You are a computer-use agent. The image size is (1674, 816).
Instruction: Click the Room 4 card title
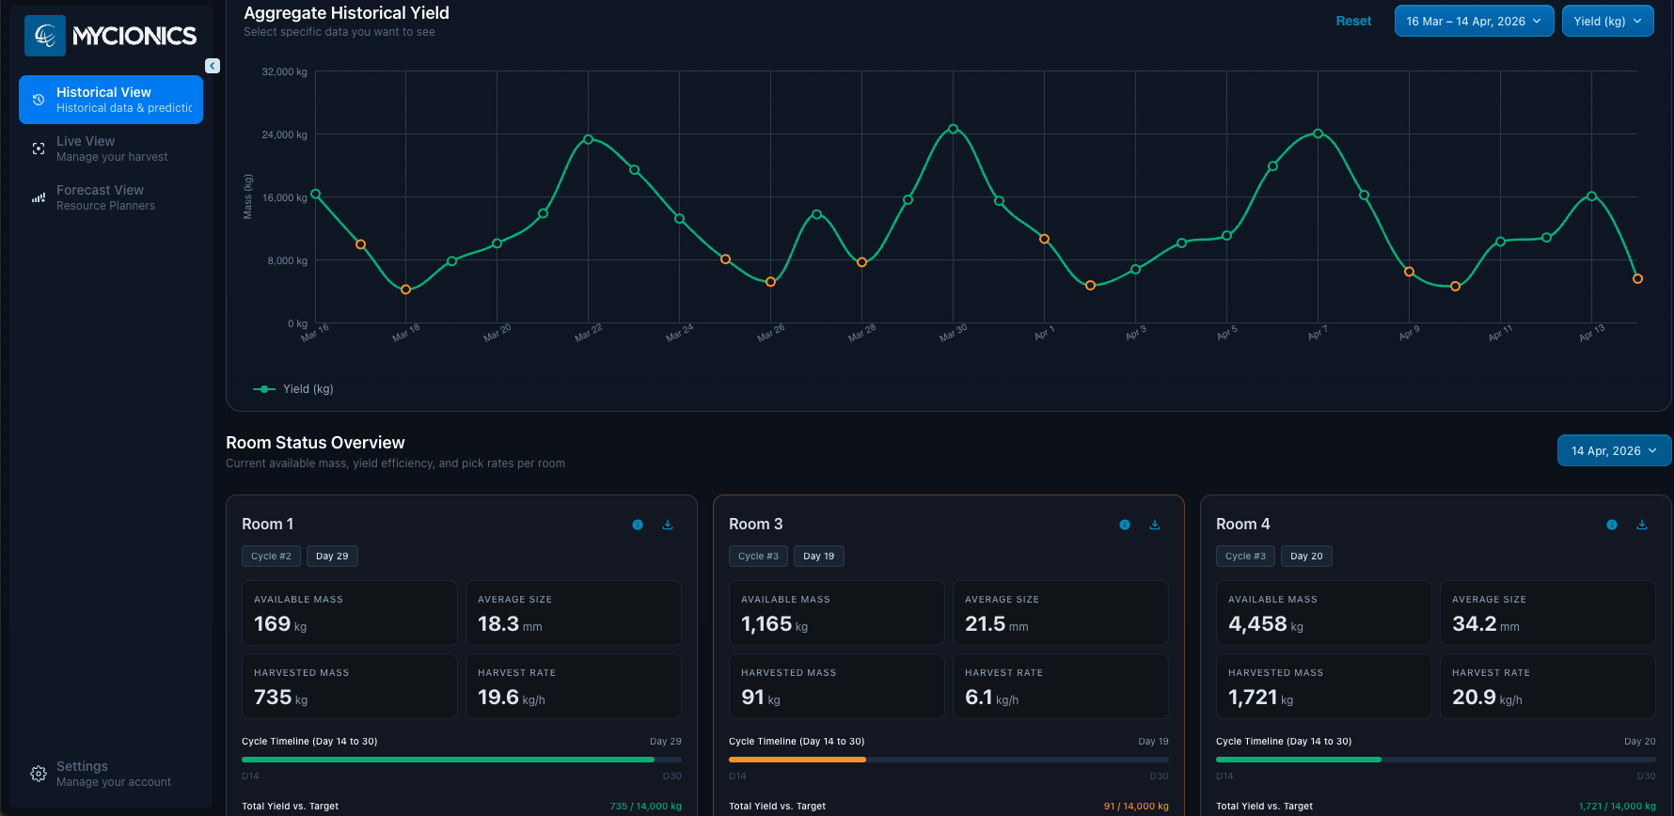[x=1242, y=525]
